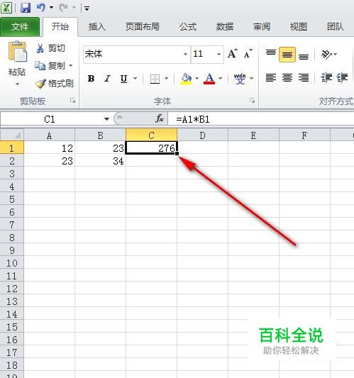Open font color palette arrow
The image size is (354, 378).
(x=221, y=78)
